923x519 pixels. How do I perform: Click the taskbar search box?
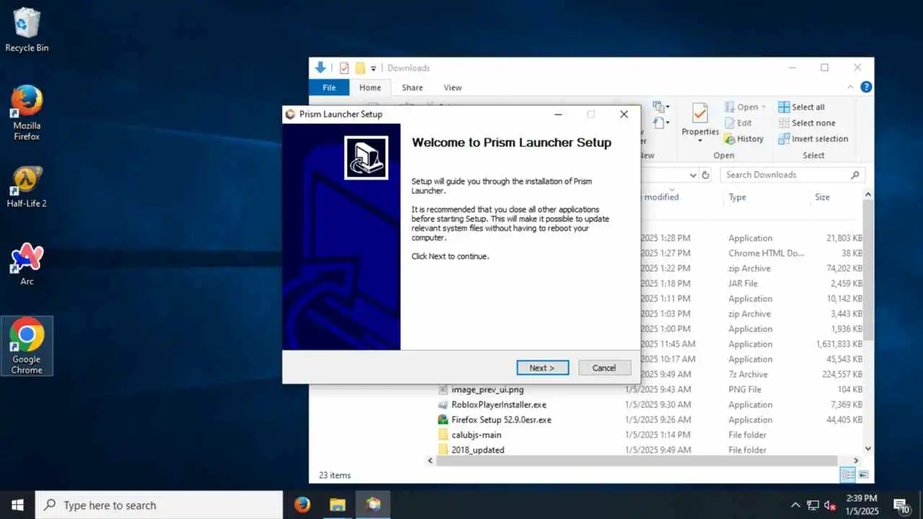159,505
